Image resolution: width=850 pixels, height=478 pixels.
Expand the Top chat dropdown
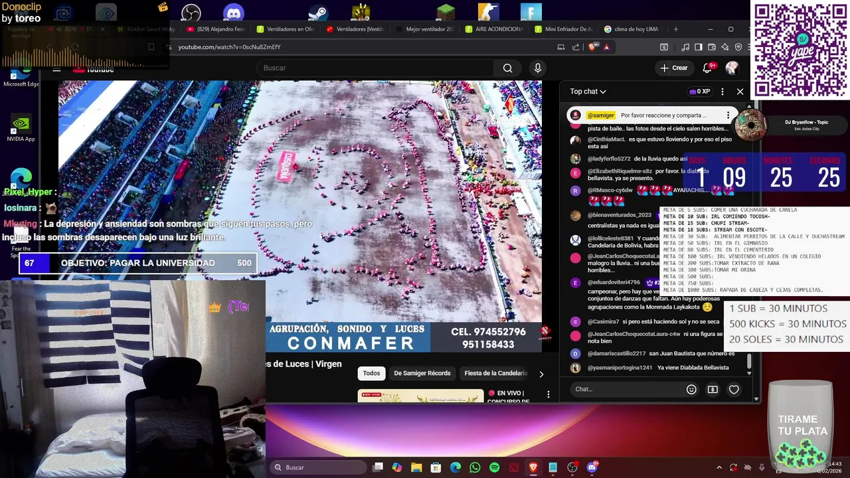tap(588, 92)
